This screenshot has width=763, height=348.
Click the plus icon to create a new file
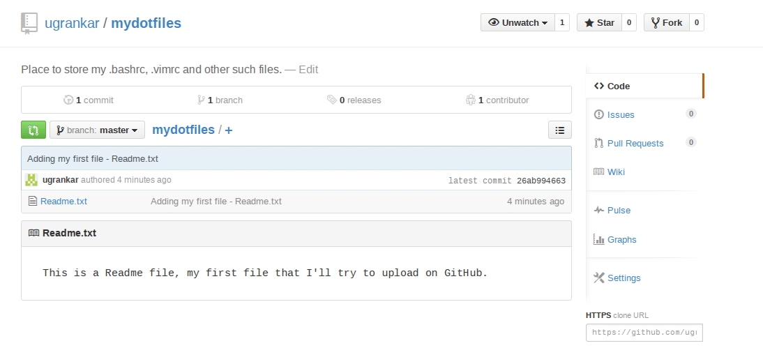(229, 130)
